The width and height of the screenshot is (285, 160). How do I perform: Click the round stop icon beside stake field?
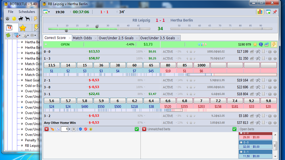pos(74,129)
